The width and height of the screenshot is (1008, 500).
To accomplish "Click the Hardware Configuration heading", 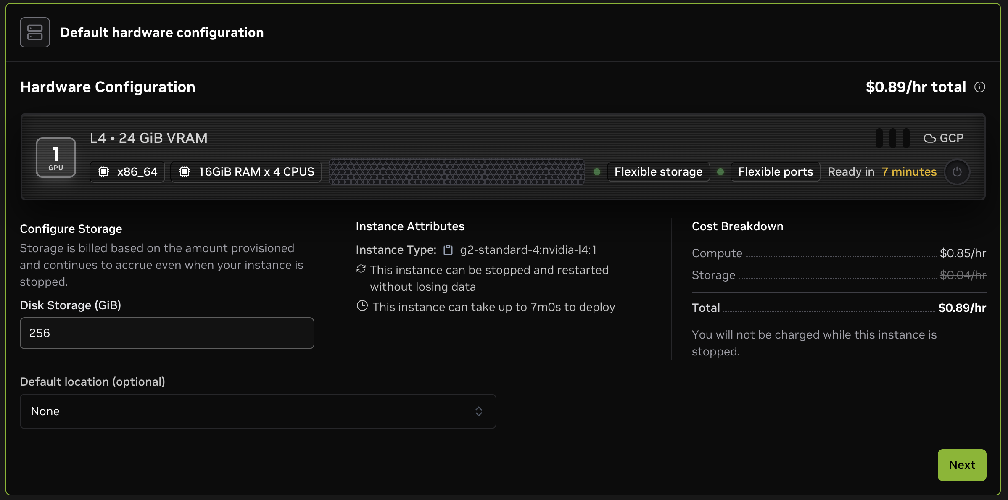I will [x=108, y=87].
